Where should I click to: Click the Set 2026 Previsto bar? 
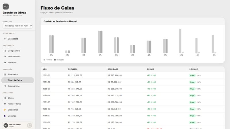coord(180,41)
